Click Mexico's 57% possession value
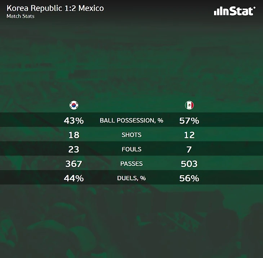 (189, 121)
